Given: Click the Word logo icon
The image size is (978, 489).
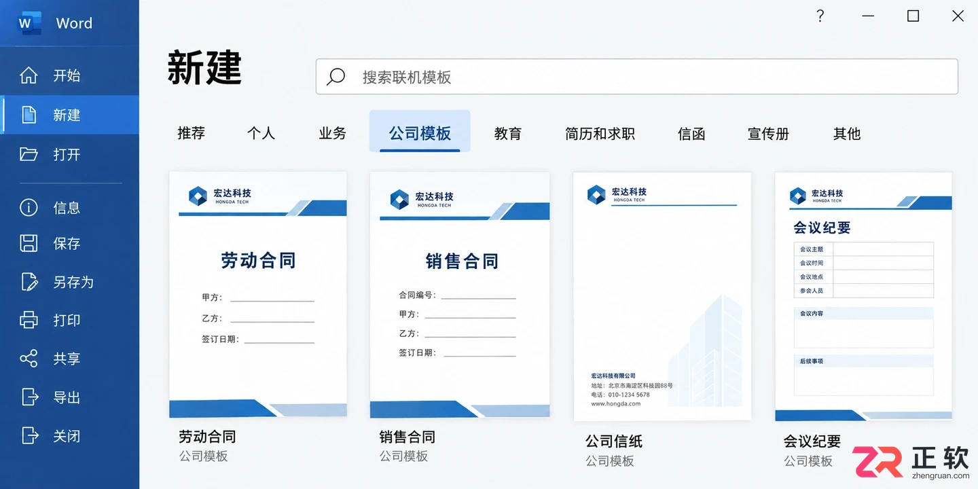Looking at the screenshot, I should coord(29,22).
